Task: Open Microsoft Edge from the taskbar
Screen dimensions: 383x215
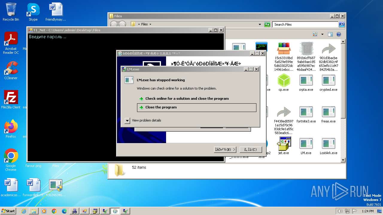Action: (64, 211)
